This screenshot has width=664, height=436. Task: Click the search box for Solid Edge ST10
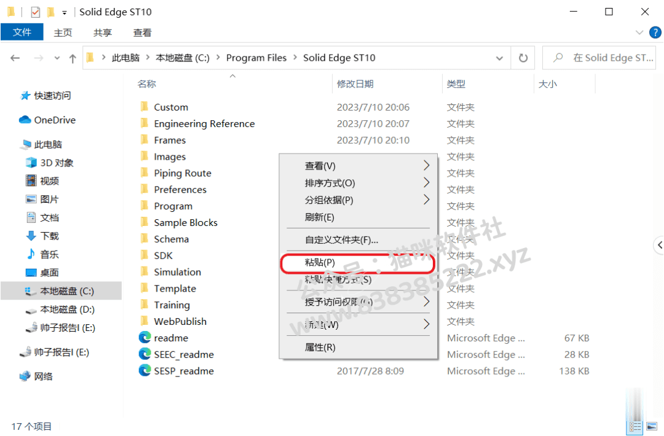point(599,58)
